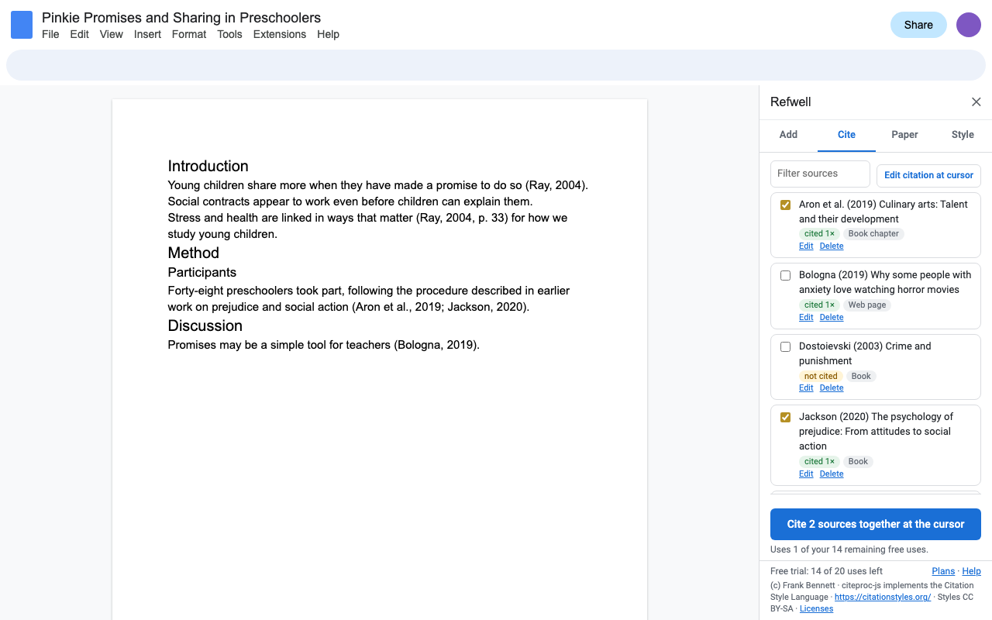
Task: Switch to the Add tab
Action: [x=788, y=135]
